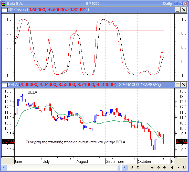This screenshot has height=172, width=189.
Task: Click the four-way arrows pan icon
Action: 152,167
